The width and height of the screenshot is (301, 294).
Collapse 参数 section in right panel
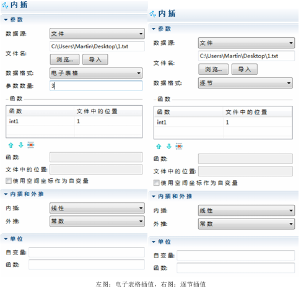154,28
